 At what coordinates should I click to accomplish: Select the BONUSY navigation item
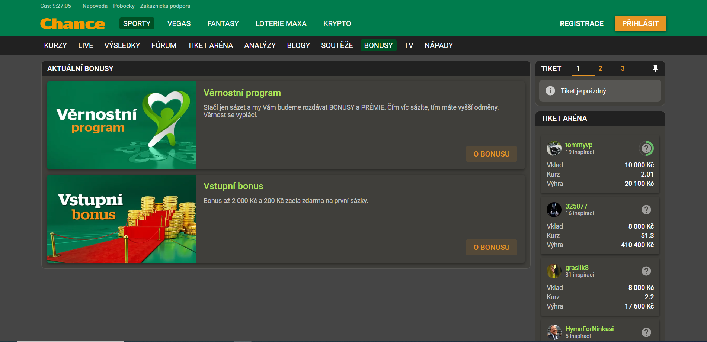(378, 45)
